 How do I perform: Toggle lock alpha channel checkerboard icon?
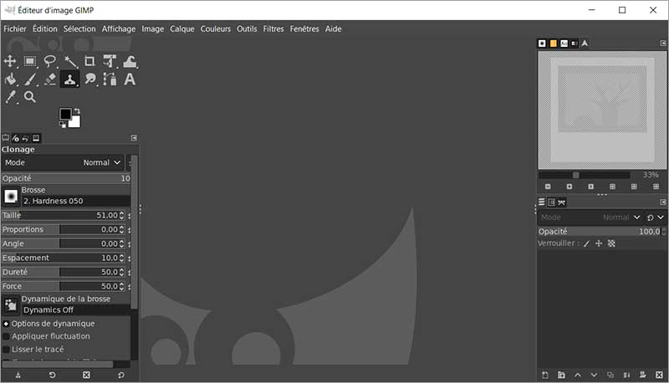point(611,243)
